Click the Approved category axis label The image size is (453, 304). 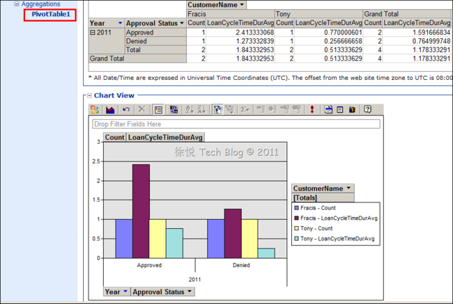pyautogui.click(x=149, y=265)
